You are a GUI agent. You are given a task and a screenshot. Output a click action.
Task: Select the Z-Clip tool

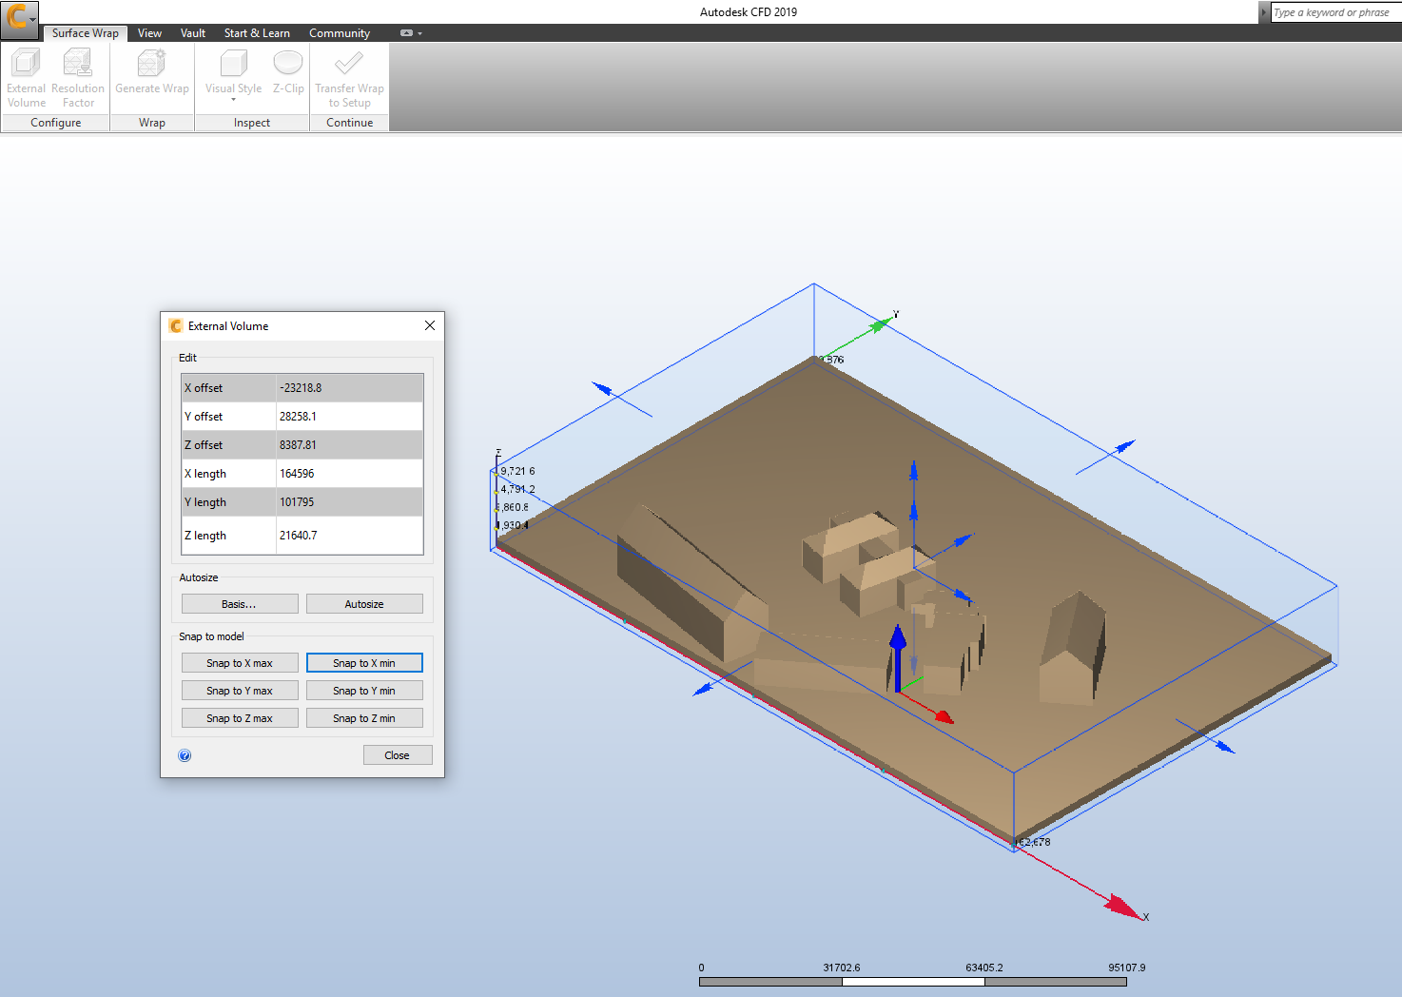click(x=288, y=73)
